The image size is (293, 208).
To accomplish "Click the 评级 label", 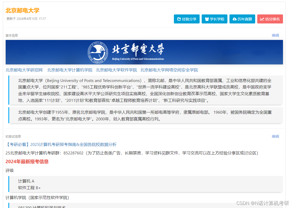I will click(10, 171).
